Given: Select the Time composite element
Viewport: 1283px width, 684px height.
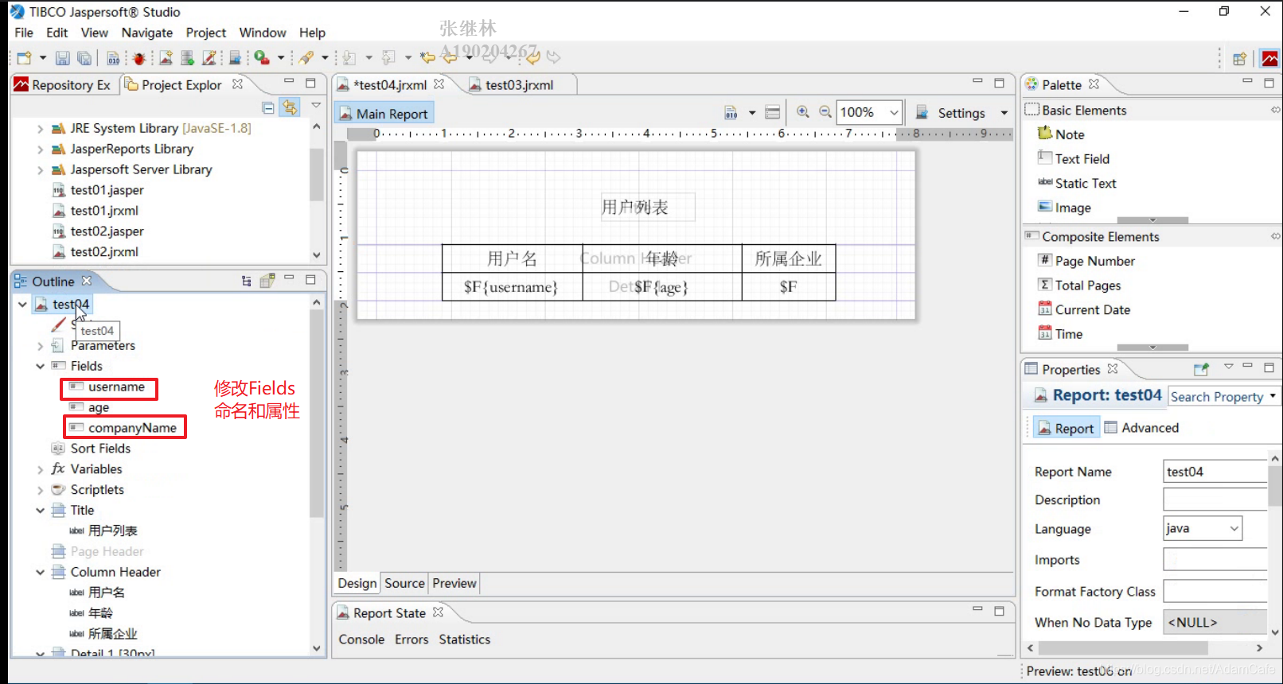Looking at the screenshot, I should 1060,334.
